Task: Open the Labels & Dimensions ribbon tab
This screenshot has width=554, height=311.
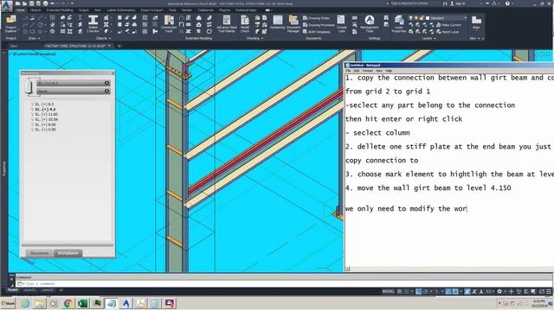Action: coord(121,10)
